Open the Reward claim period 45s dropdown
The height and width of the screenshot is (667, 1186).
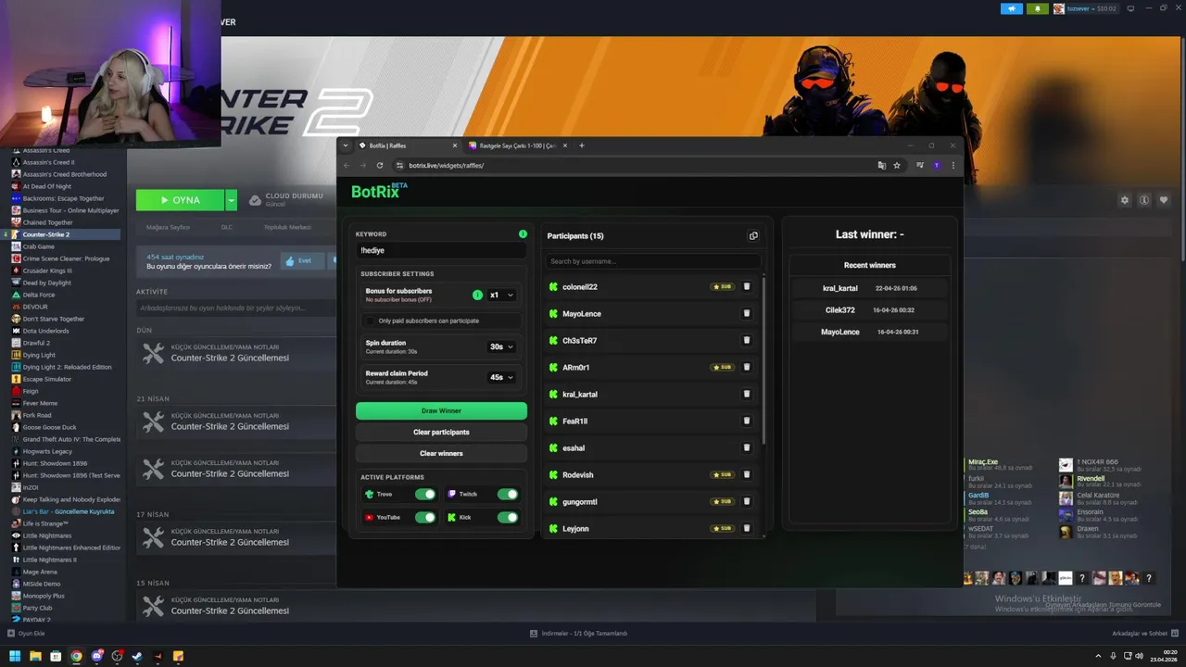[501, 377]
